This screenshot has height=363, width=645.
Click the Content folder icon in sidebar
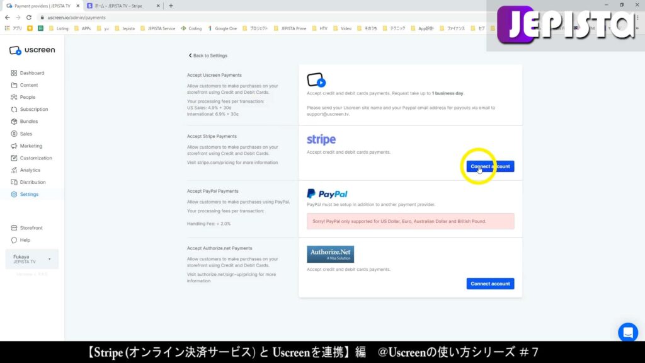click(14, 85)
